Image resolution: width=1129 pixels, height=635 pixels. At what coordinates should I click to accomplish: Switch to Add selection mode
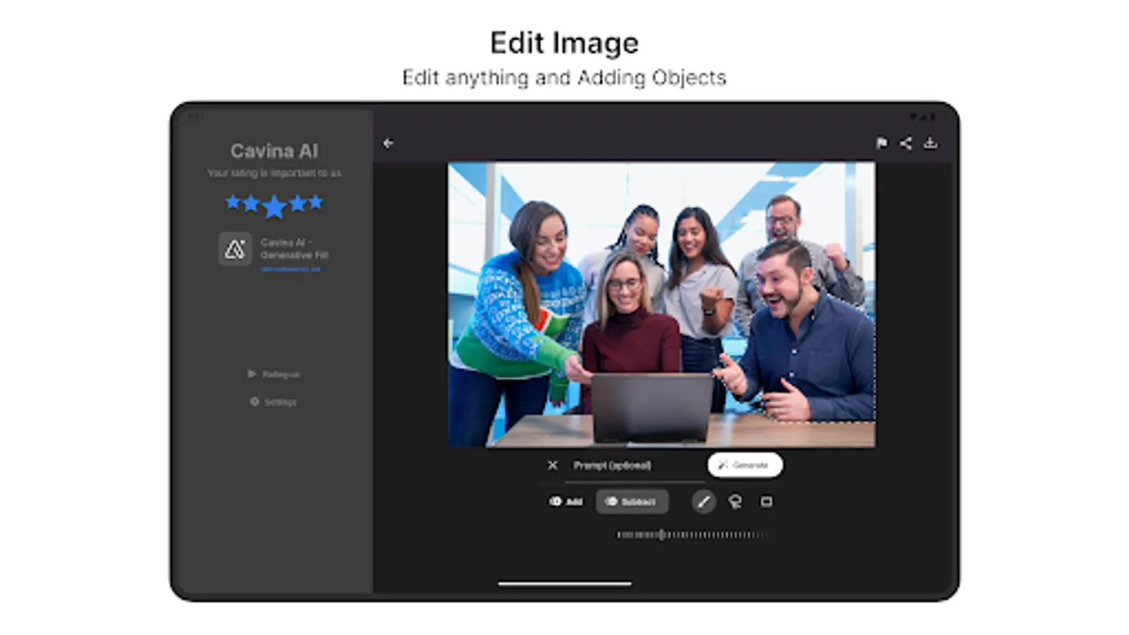coord(566,502)
